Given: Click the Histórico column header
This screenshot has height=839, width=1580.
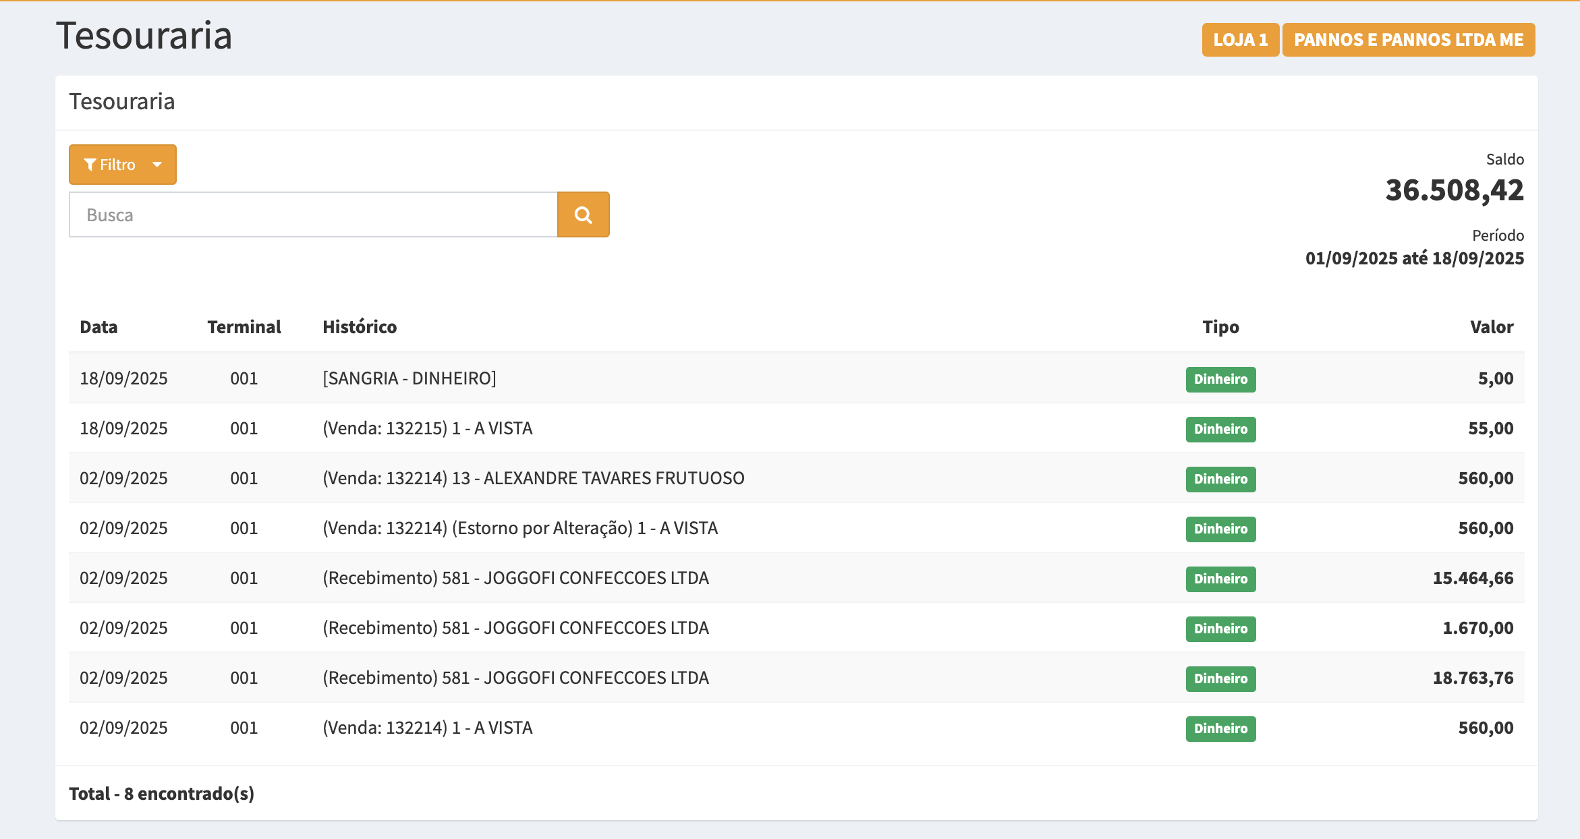Looking at the screenshot, I should point(360,327).
